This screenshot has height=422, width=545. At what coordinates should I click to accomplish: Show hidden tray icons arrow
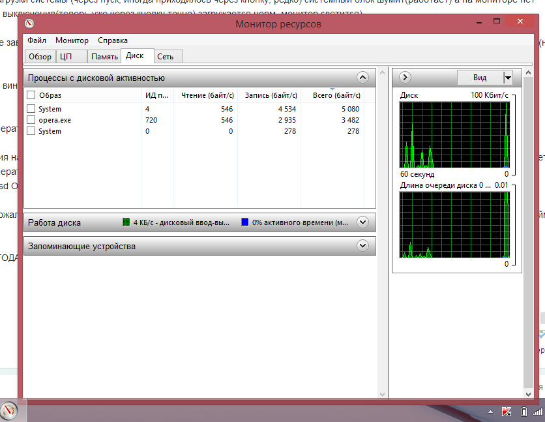click(x=490, y=412)
